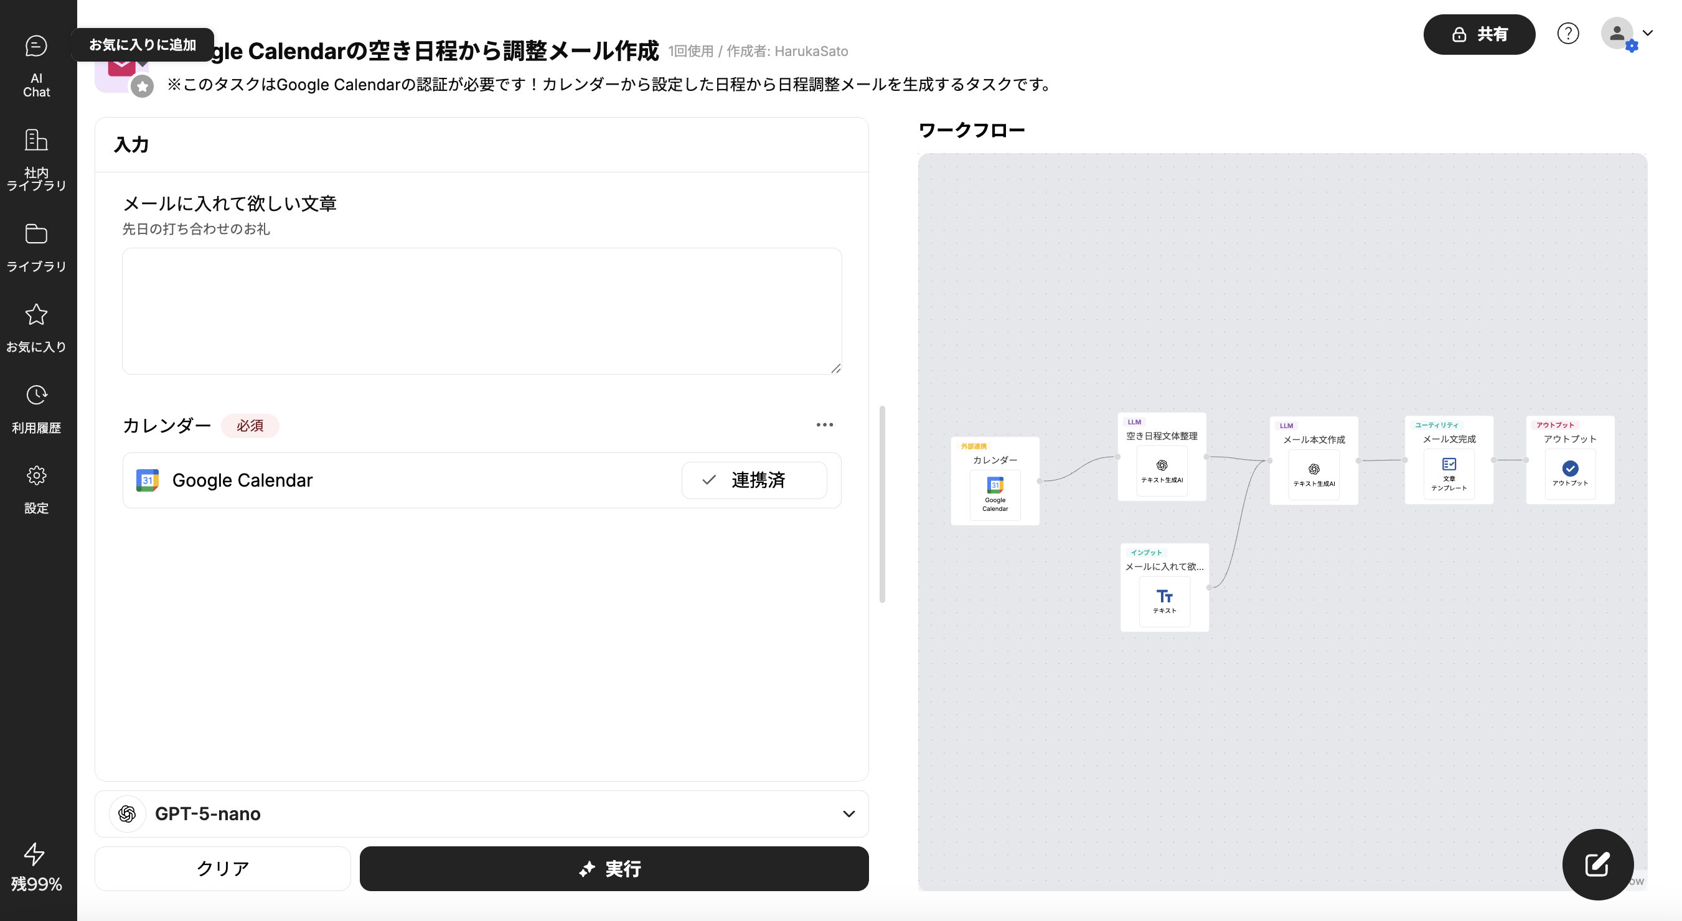This screenshot has width=1682, height=921.
Task: Click the 共有 share button
Action: click(1478, 35)
